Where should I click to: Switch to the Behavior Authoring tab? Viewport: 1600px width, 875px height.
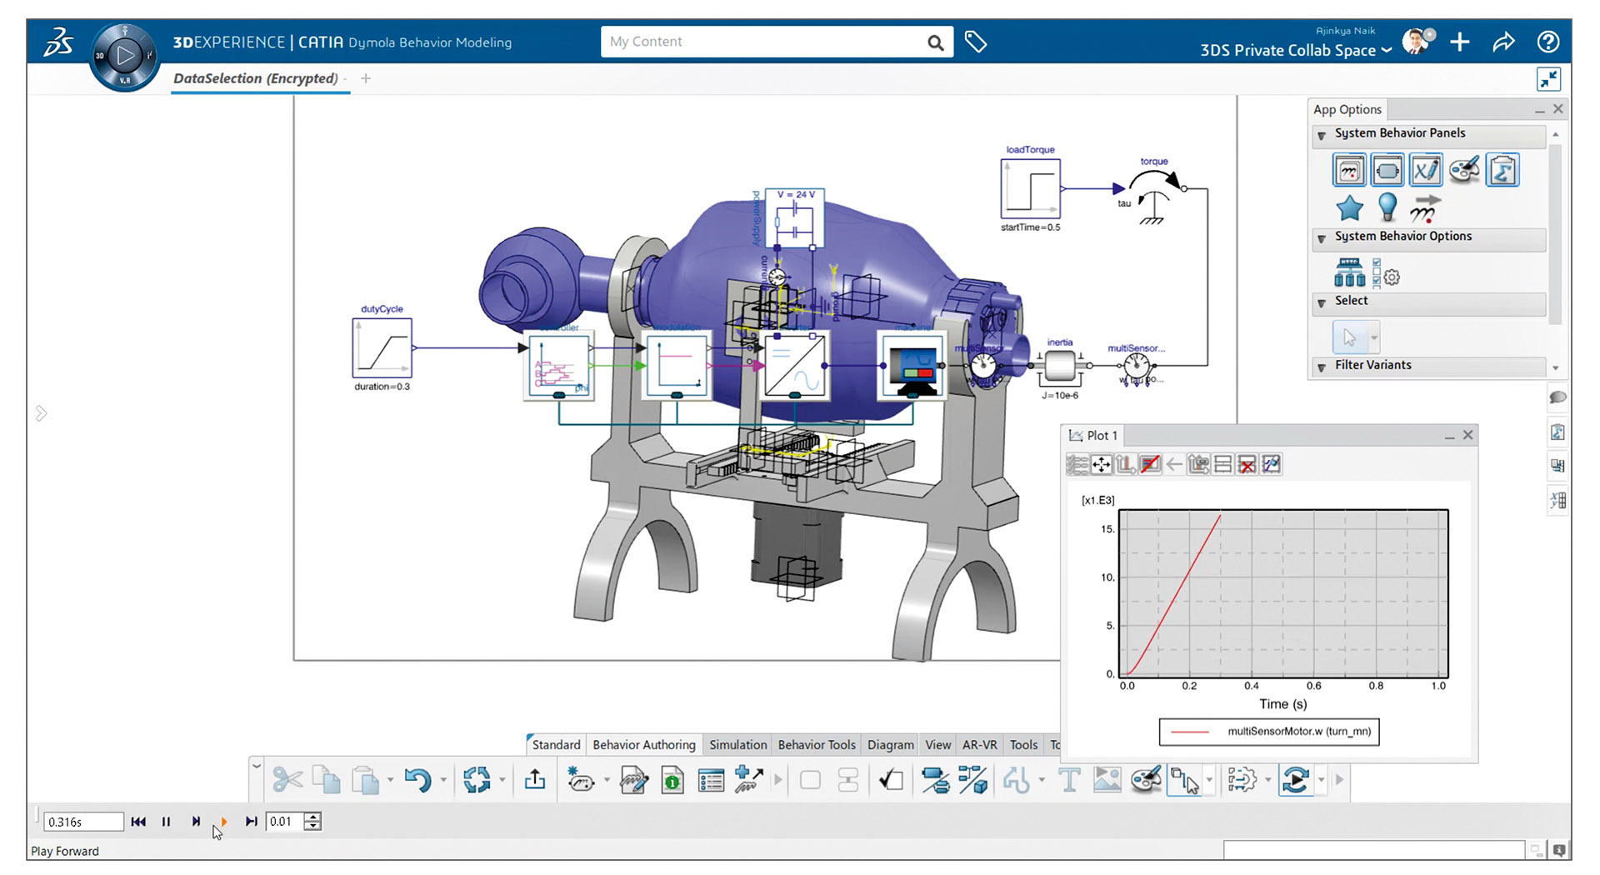pyautogui.click(x=643, y=745)
